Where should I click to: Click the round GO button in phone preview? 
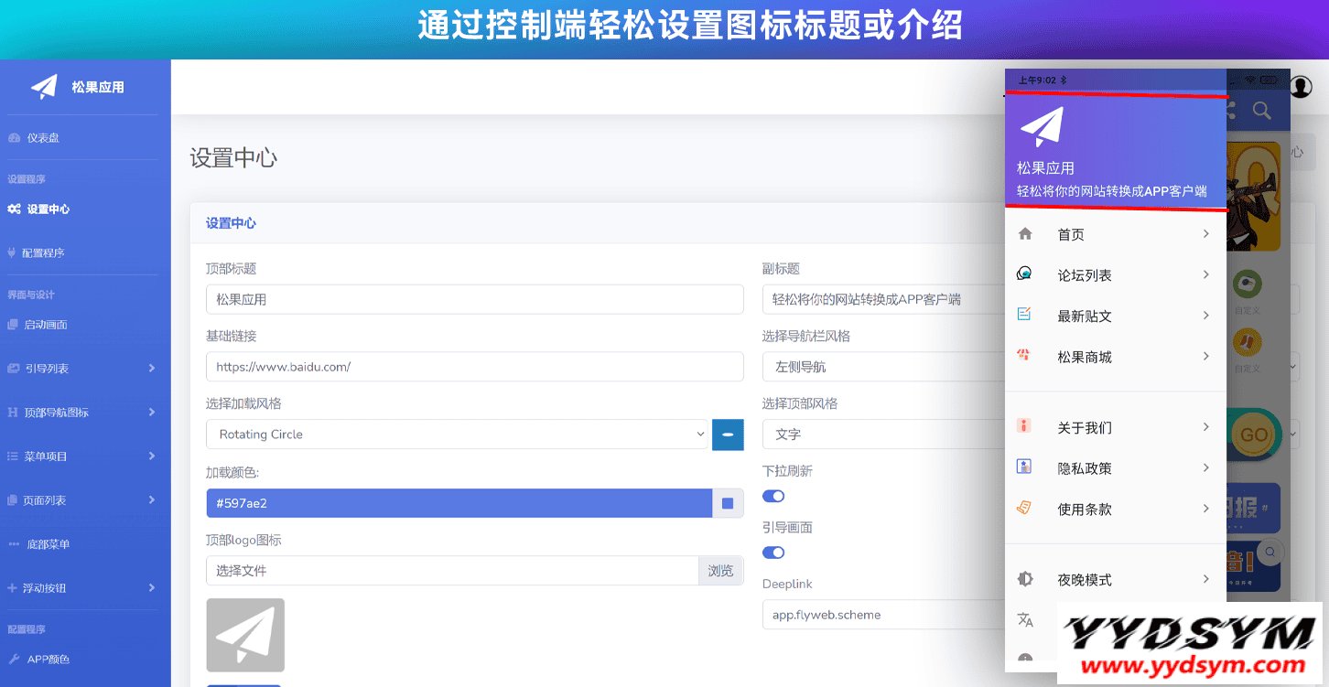1254,435
